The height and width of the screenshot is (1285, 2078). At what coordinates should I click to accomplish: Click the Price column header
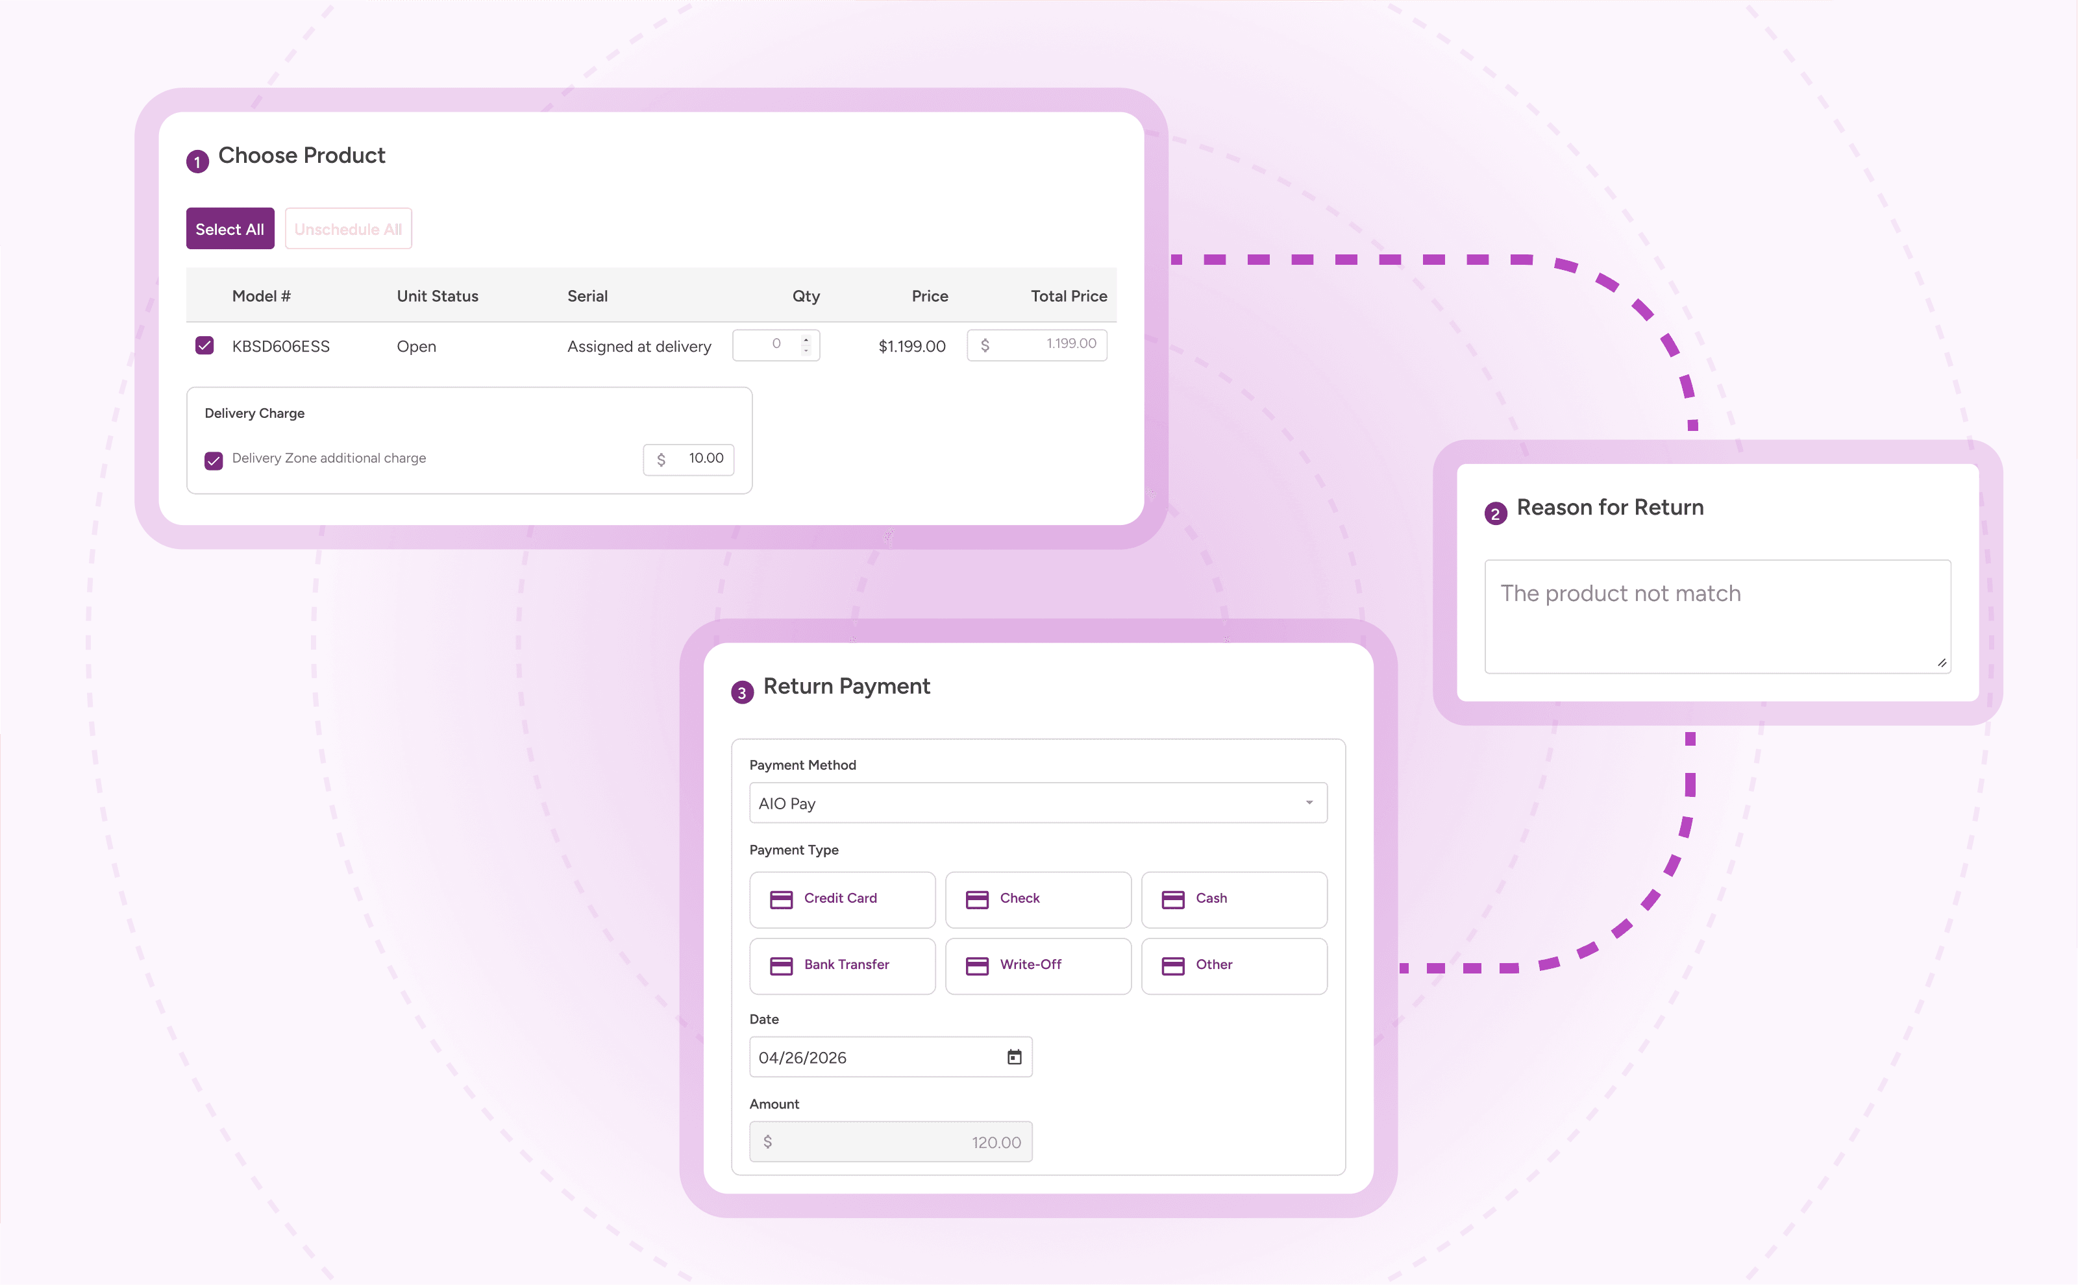pos(930,296)
